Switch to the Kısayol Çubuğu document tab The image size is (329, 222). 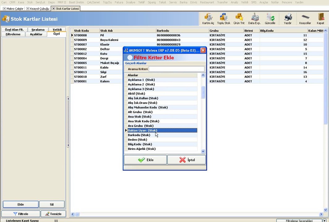point(40,9)
